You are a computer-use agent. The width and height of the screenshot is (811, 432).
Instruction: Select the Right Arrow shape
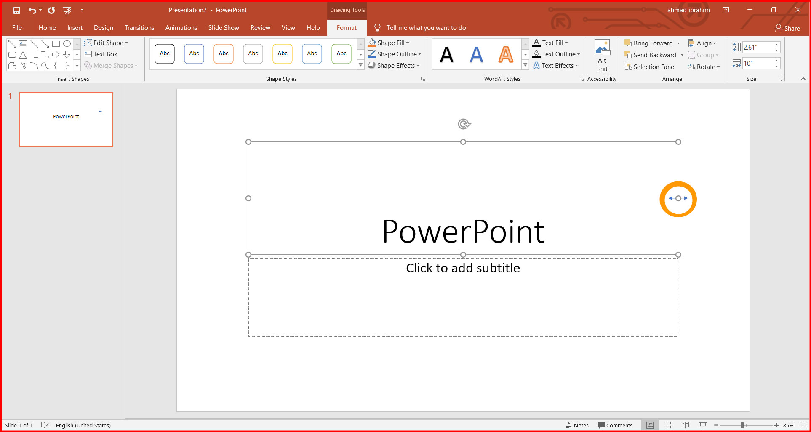56,55
